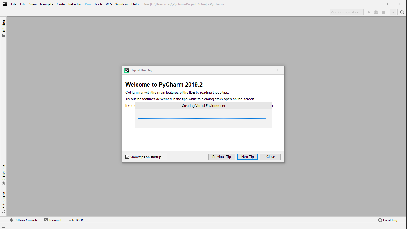Click the Creating Virtual Environment progress bar

click(x=202, y=119)
